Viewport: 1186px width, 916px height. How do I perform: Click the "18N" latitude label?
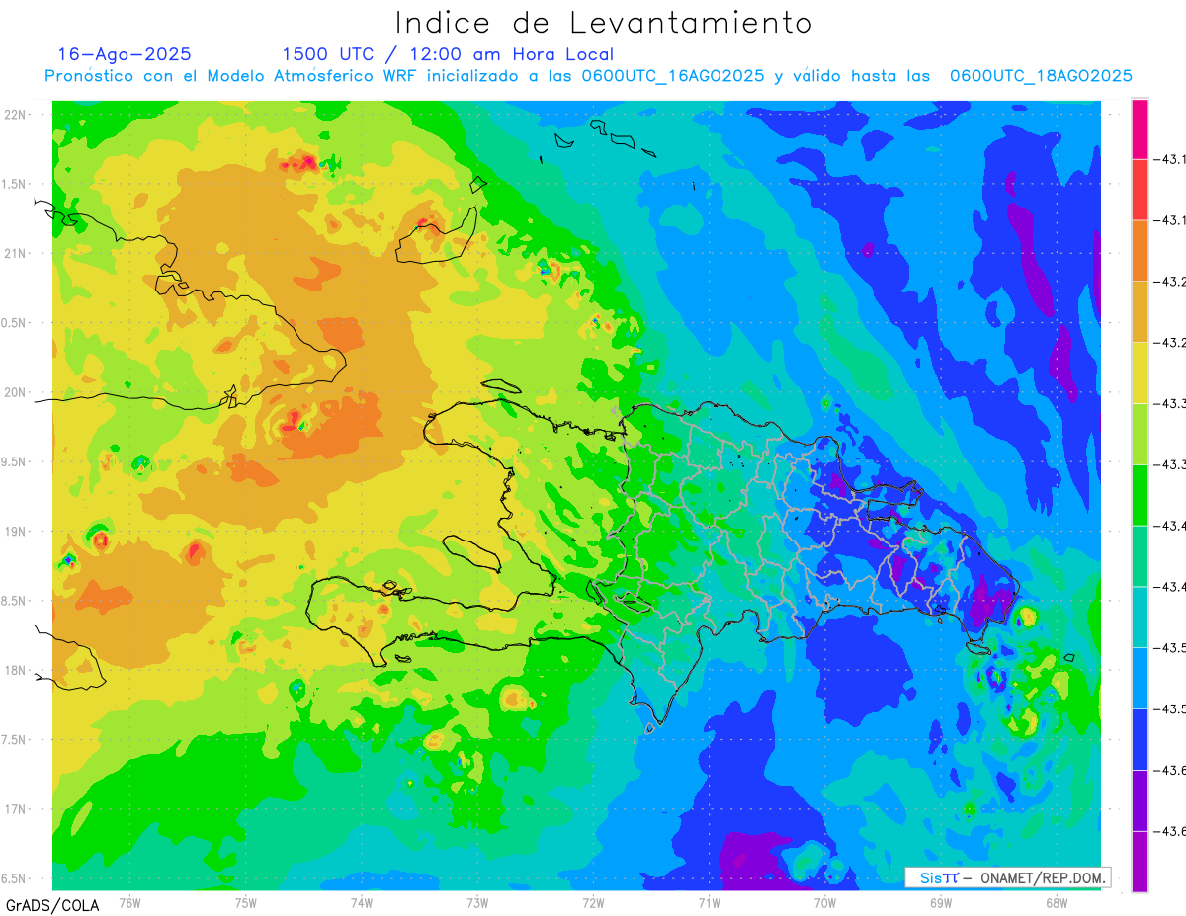pyautogui.click(x=16, y=670)
